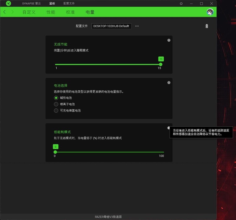
Task: Switch to the 性能 tab
Action: coord(51,12)
